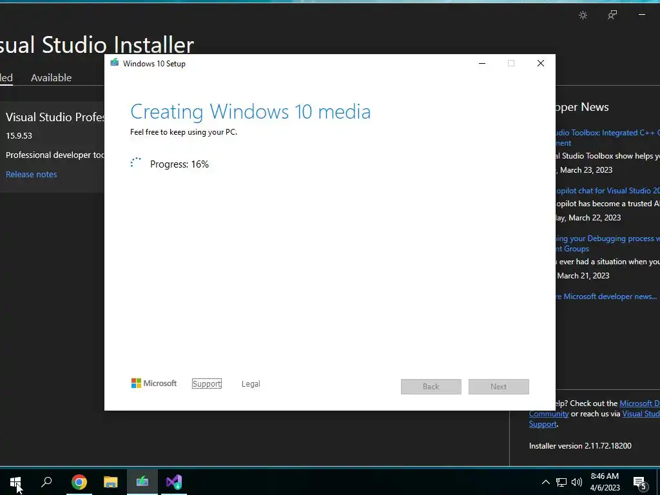
Task: Click the disabled Back button
Action: click(431, 387)
